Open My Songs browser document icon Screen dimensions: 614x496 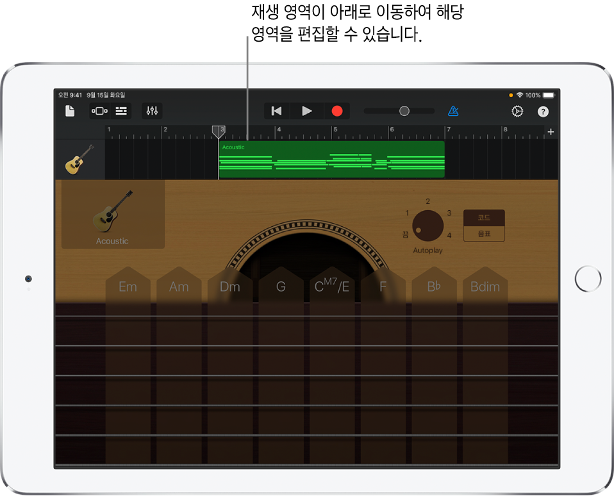(70, 111)
